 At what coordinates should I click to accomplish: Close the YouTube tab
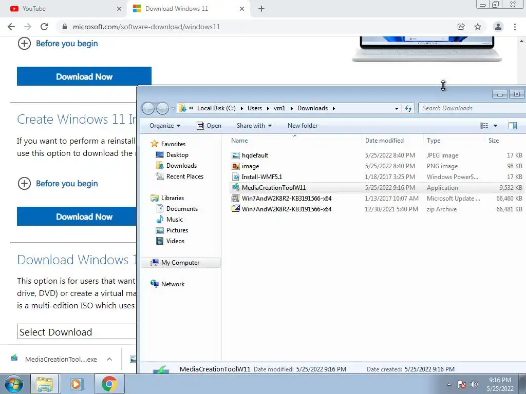119,9
